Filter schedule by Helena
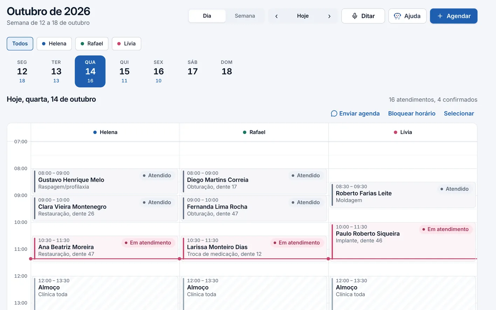The height and width of the screenshot is (310, 496). [54, 44]
